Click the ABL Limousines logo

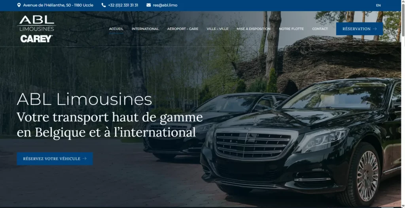click(x=37, y=23)
